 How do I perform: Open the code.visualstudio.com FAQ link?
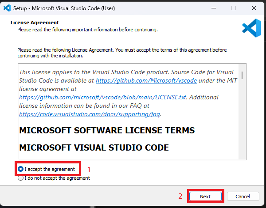click(90, 114)
